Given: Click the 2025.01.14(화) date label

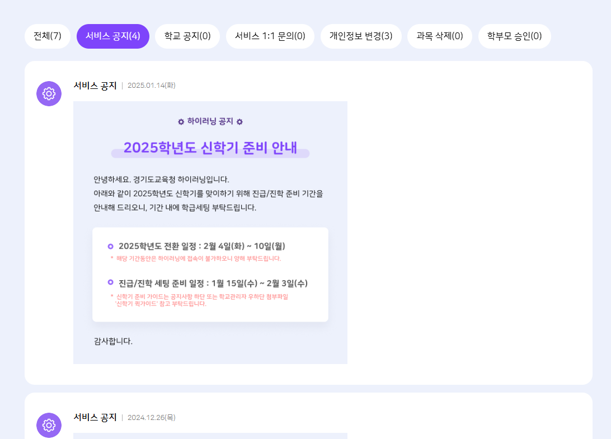Looking at the screenshot, I should [x=152, y=86].
